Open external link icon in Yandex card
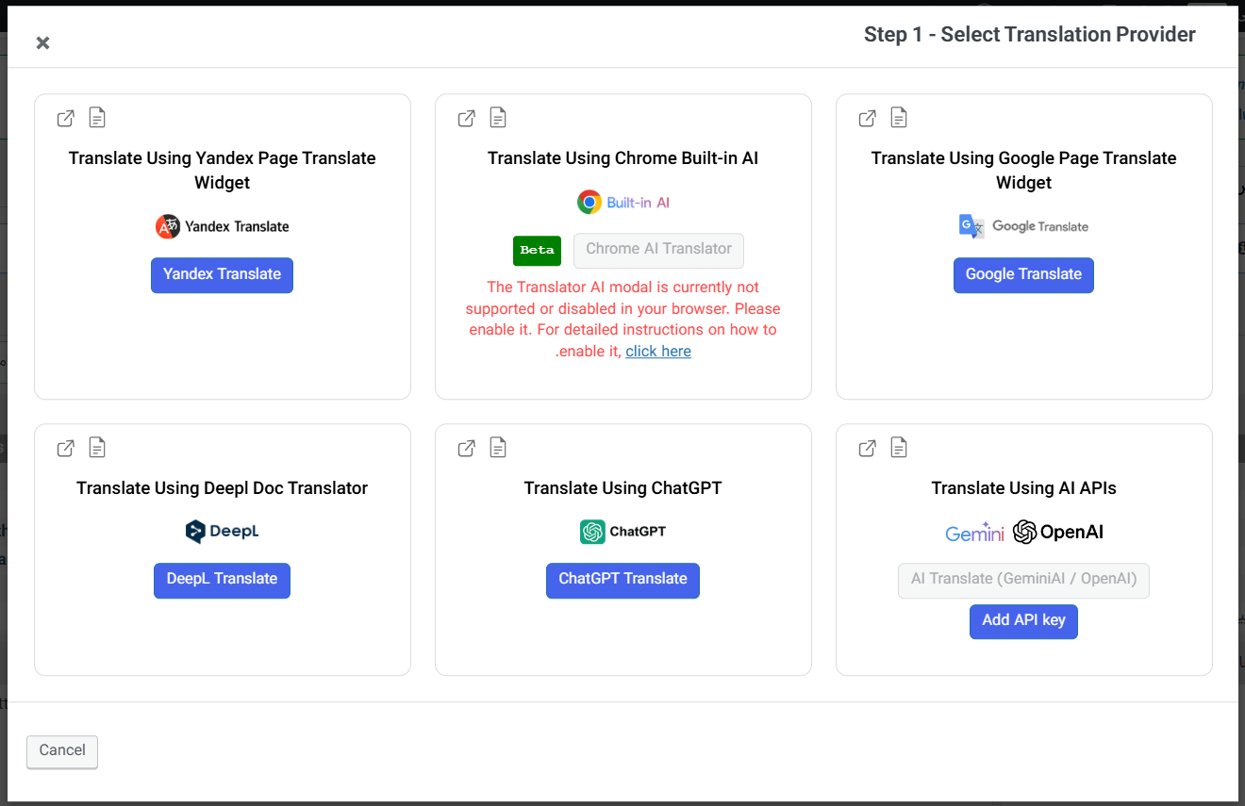Image resolution: width=1245 pixels, height=806 pixels. click(x=66, y=118)
